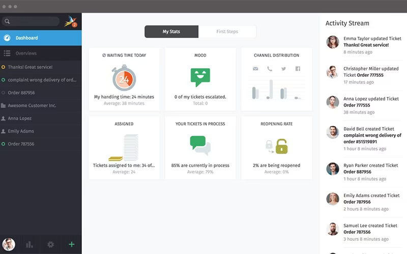Click Emma Taylor's avatar in Activity Stream
The image size is (407, 254).
point(333,42)
